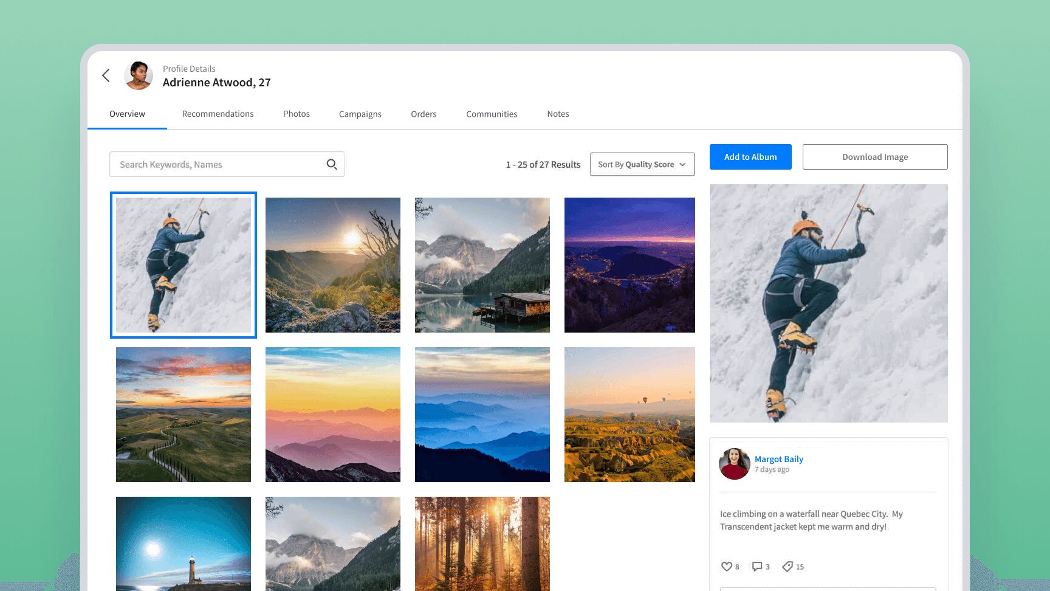Screen dimensions: 1050x591
Task: Open comments via the speech bubble icon
Action: pyautogui.click(x=757, y=567)
